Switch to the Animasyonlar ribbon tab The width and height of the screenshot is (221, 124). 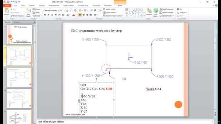54,6
